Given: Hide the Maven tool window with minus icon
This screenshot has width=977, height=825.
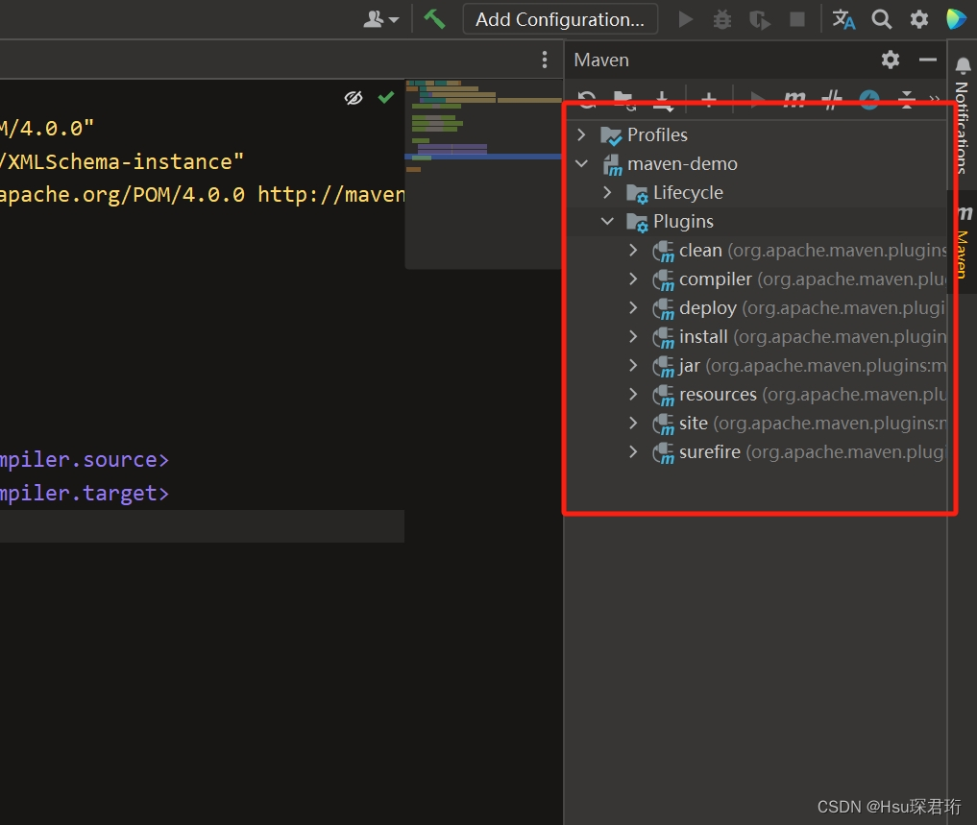Looking at the screenshot, I should tap(928, 60).
